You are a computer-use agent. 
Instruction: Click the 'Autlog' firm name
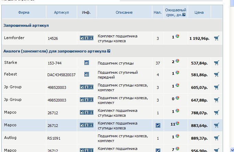pos(10,138)
